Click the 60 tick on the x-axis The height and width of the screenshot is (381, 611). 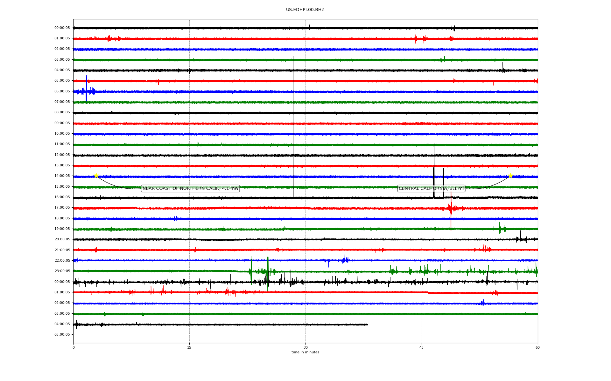pyautogui.click(x=537, y=347)
